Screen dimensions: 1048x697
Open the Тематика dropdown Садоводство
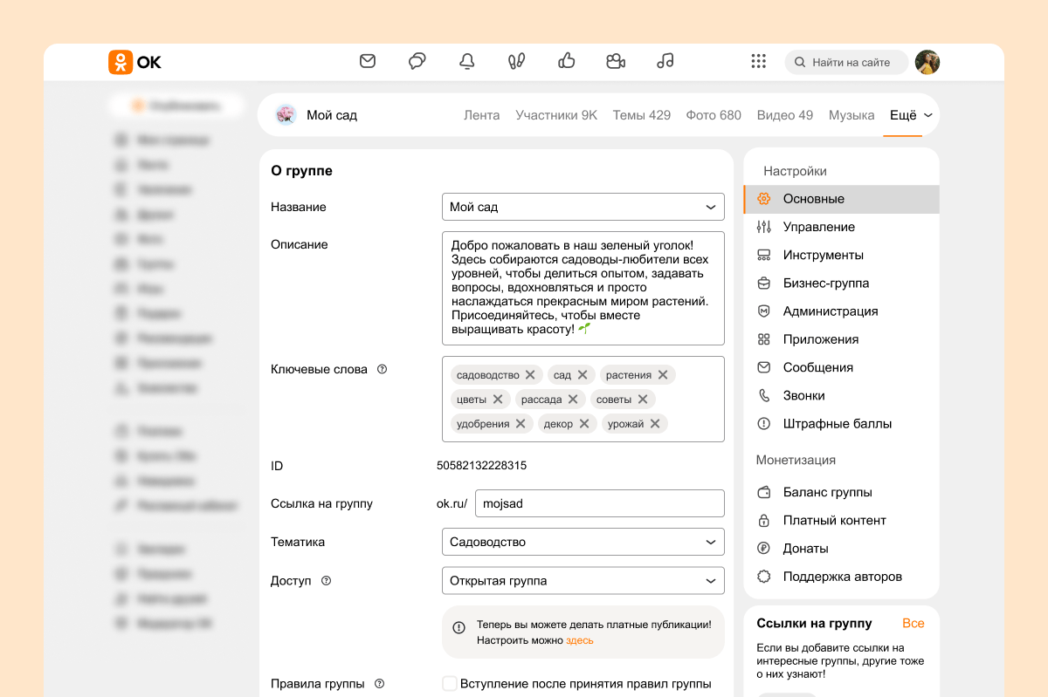583,542
